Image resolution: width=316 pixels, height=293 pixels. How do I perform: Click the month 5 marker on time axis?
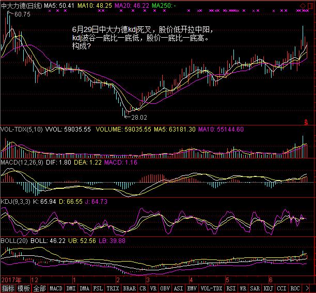click(x=227, y=280)
